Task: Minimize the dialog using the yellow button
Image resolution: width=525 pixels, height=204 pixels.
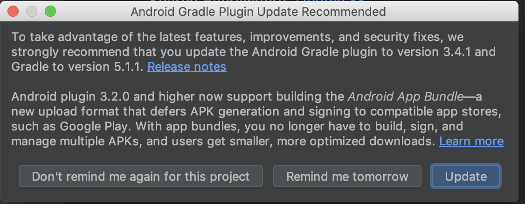Action: [32, 11]
